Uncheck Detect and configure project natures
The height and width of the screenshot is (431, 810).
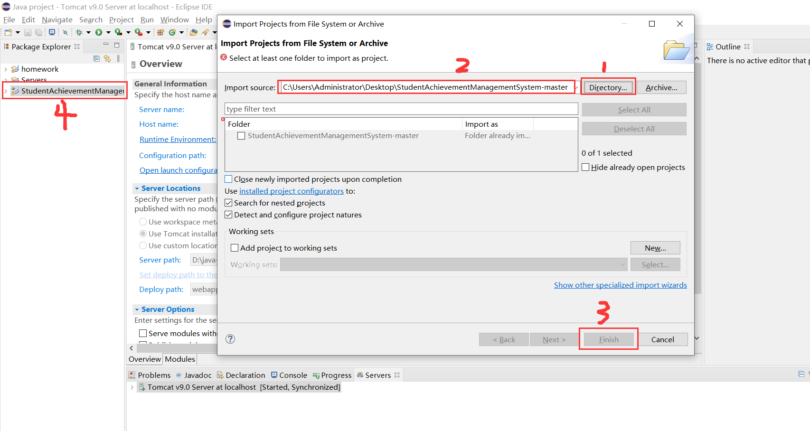point(228,215)
